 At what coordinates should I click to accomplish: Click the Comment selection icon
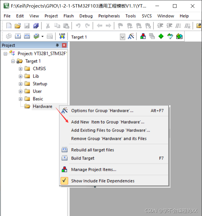[x=178, y=26]
